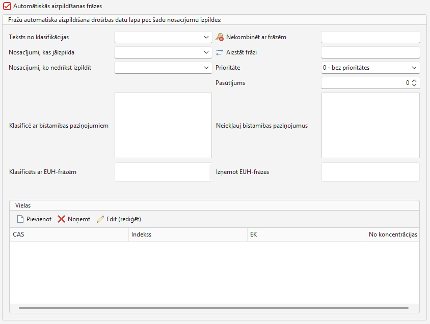Click the Noņemt button label

click(79, 219)
